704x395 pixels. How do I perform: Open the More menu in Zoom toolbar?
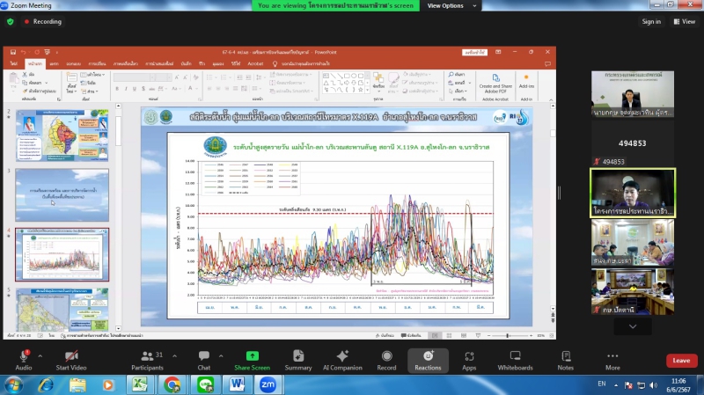tap(612, 357)
